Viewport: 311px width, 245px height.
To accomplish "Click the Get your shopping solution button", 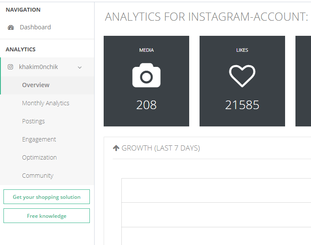I will [x=47, y=197].
